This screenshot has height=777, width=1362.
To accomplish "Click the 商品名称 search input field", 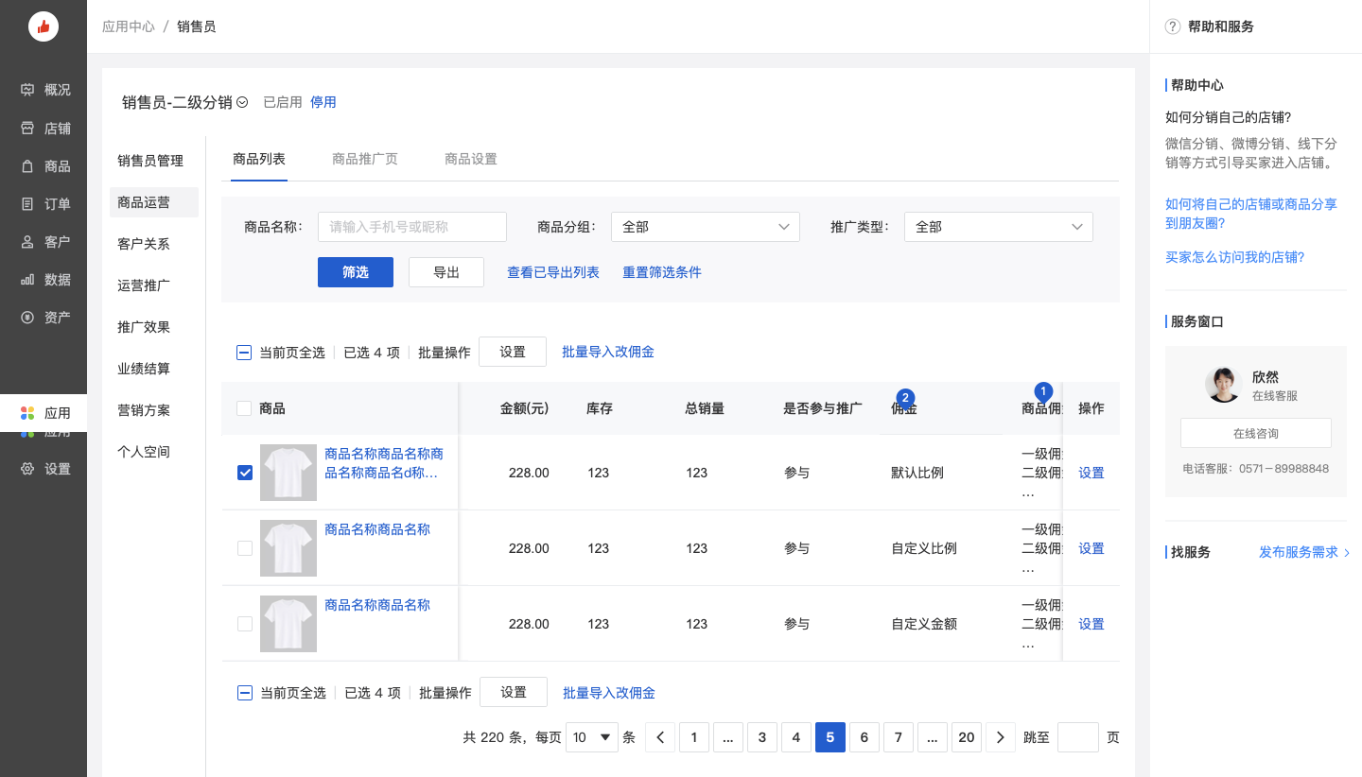I will coord(412,227).
